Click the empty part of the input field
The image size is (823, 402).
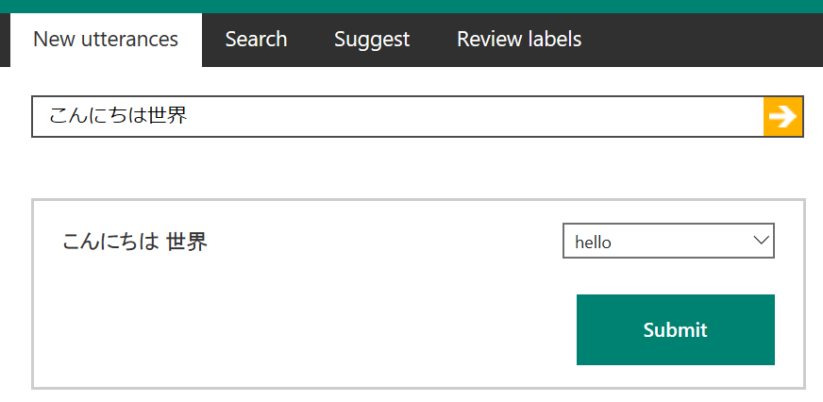pos(473,116)
